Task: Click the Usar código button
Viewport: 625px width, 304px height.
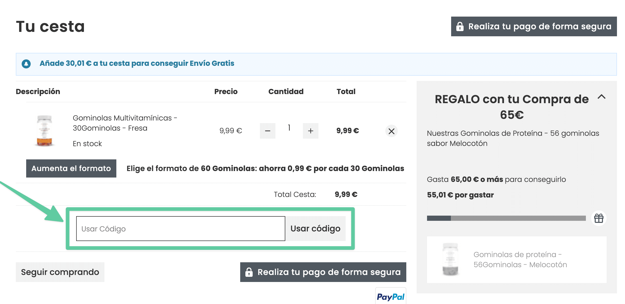Action: [x=315, y=229]
